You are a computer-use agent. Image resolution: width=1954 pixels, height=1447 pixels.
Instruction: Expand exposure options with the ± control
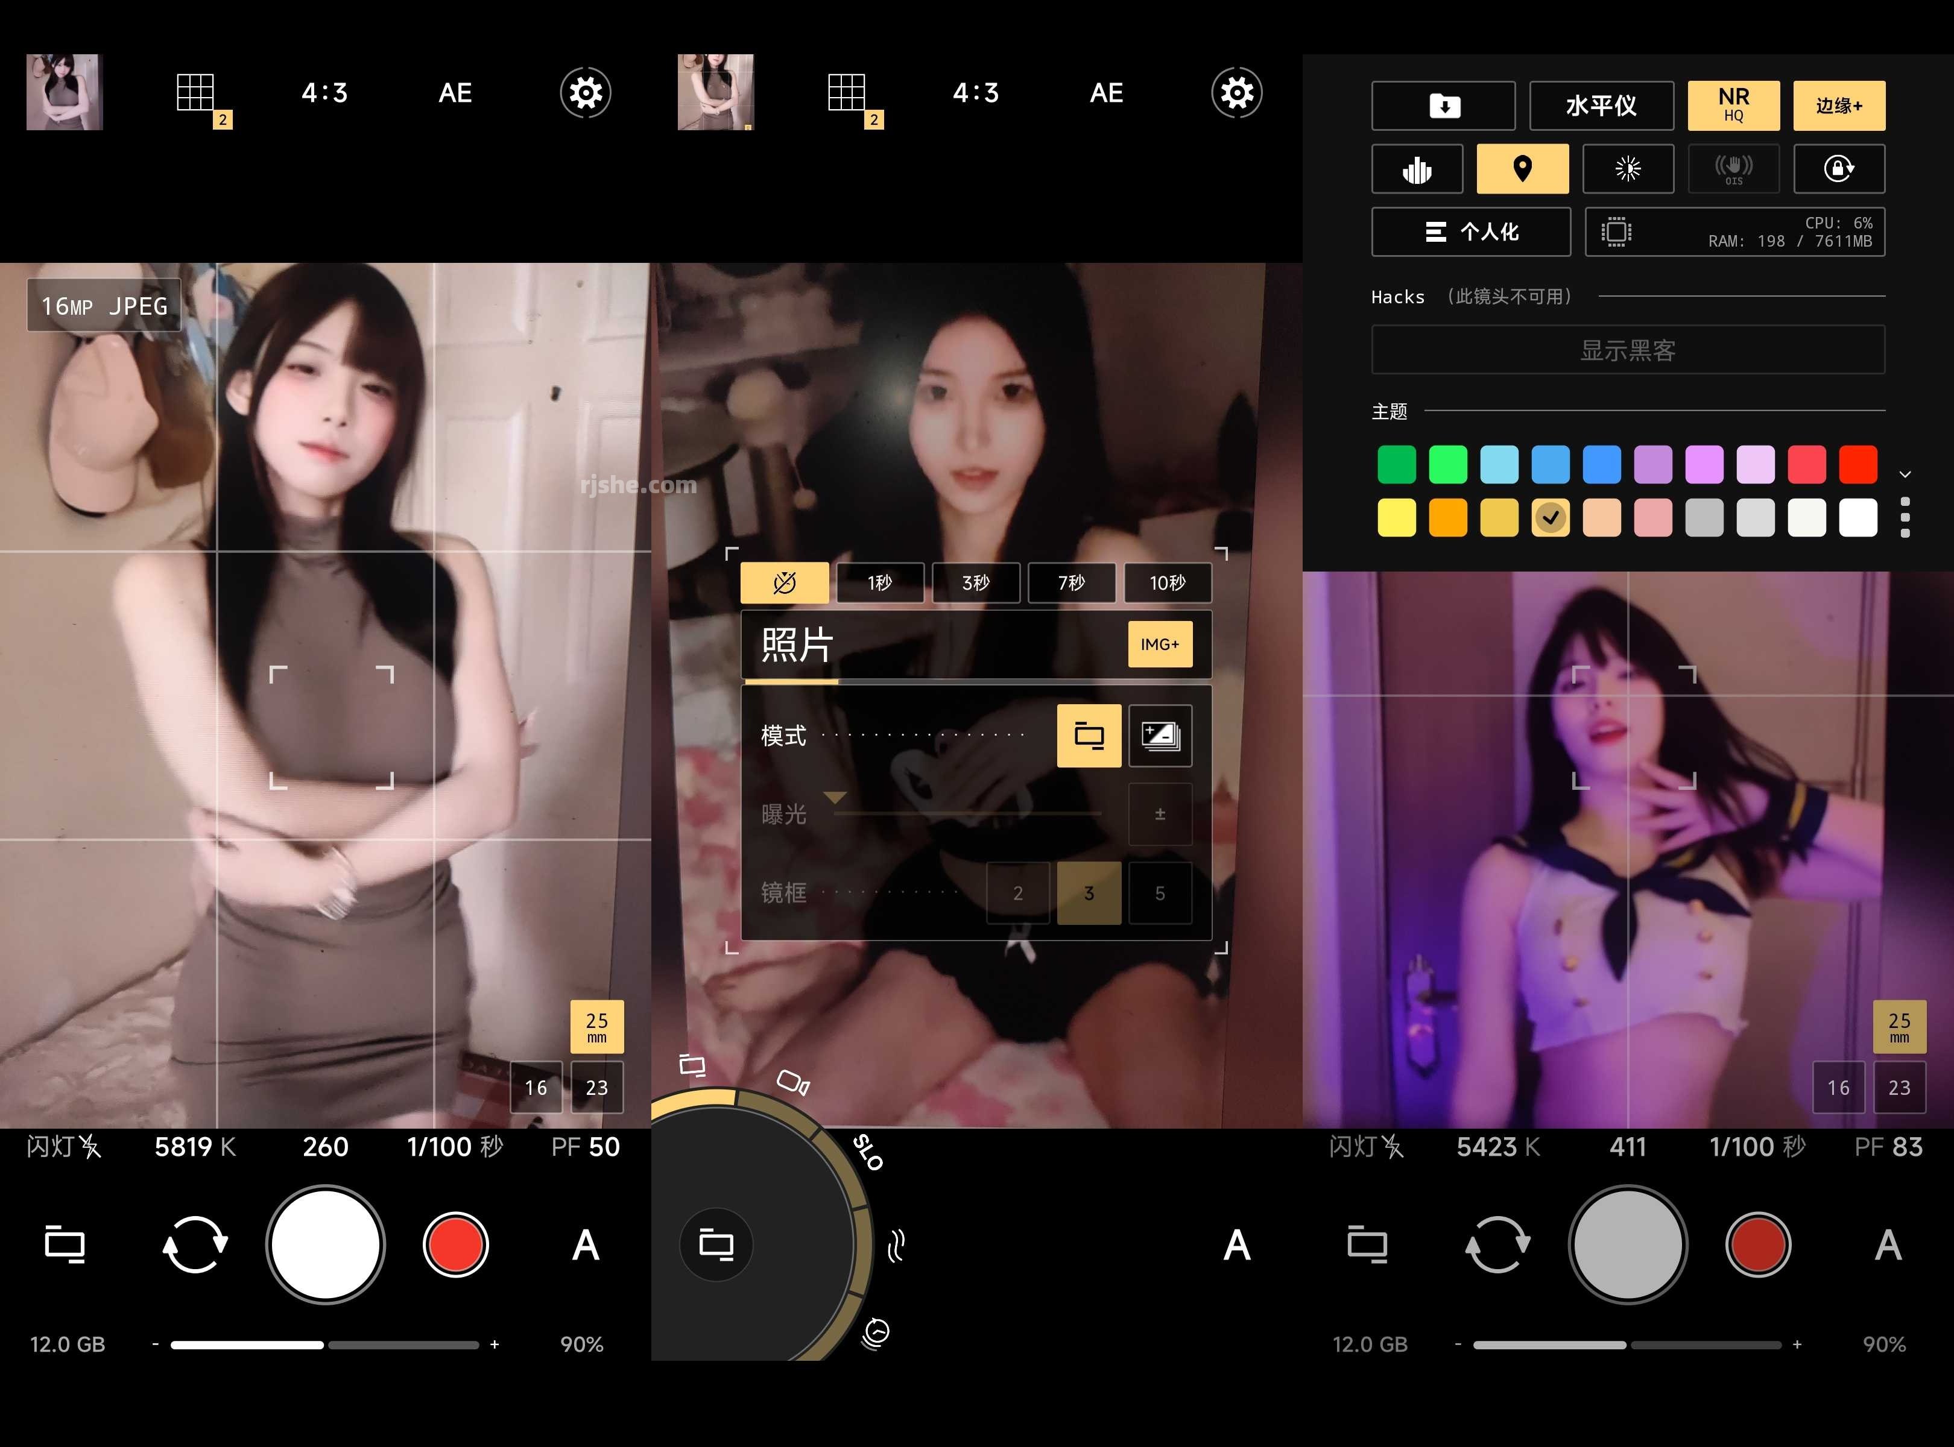(x=1160, y=814)
